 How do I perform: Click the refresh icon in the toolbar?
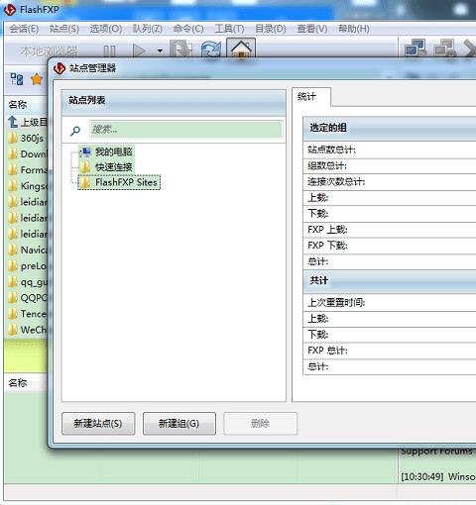click(211, 50)
